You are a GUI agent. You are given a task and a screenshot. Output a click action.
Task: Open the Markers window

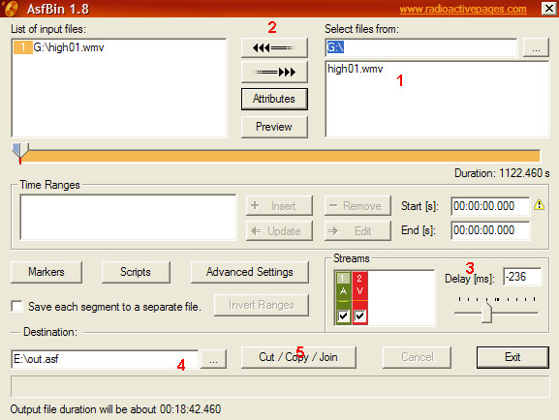coord(47,272)
